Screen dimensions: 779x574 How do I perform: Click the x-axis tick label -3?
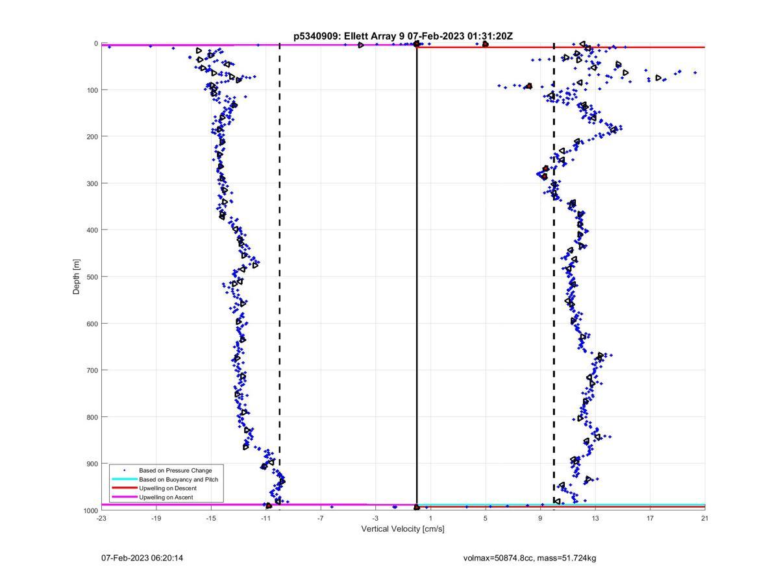click(375, 518)
